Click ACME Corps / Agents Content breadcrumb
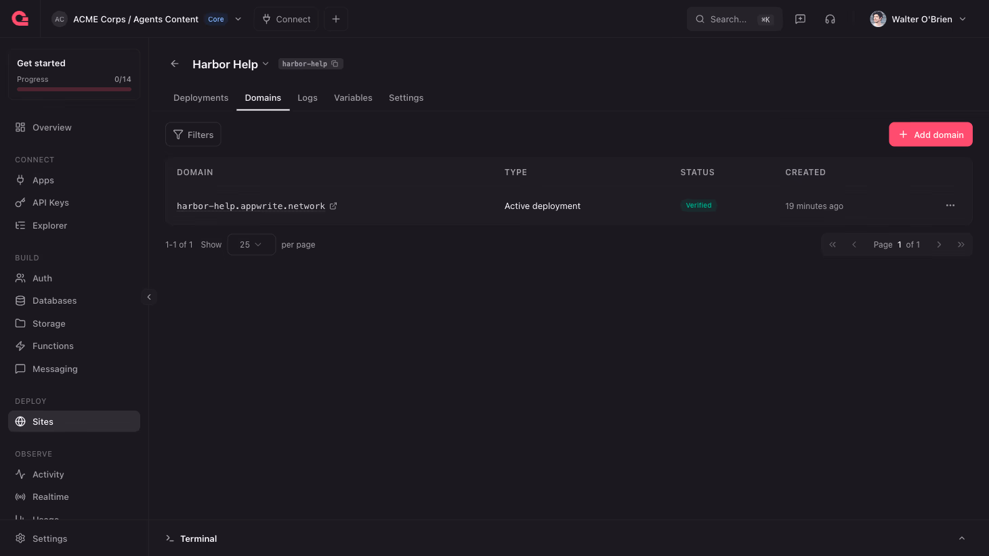The image size is (989, 556). (135, 19)
